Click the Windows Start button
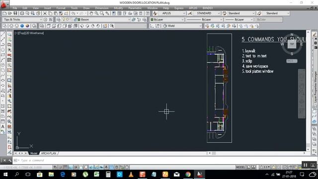Screen dimensions: 318x179 click(5, 175)
